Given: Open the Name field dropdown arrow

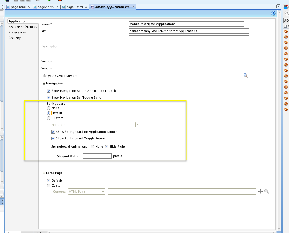Looking at the screenshot, I should click(x=247, y=24).
